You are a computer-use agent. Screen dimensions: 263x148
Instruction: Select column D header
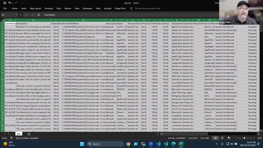(84, 20)
